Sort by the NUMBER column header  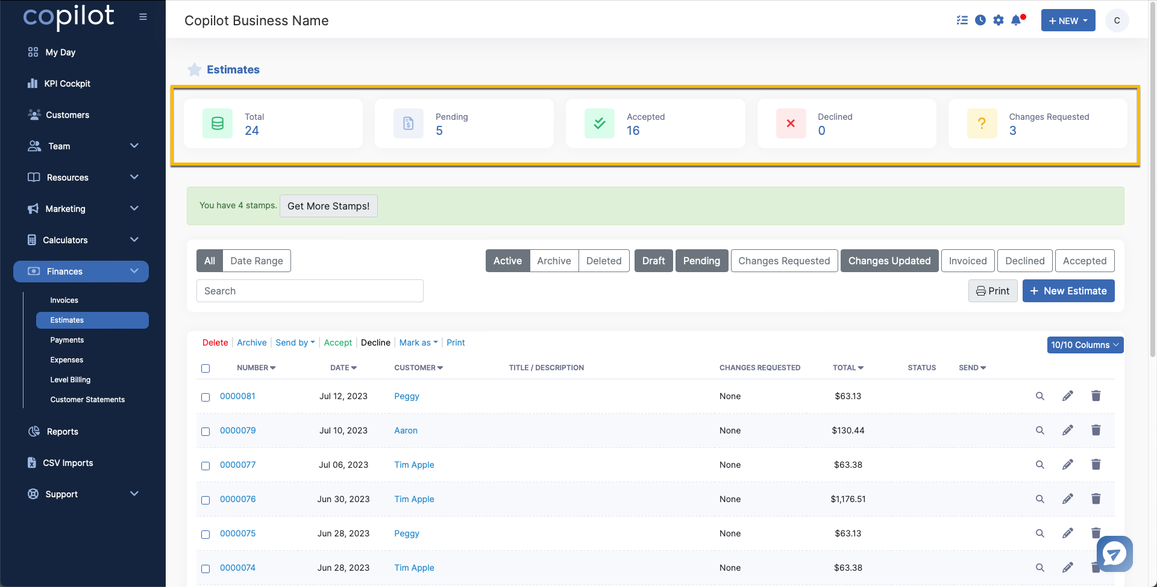click(256, 368)
